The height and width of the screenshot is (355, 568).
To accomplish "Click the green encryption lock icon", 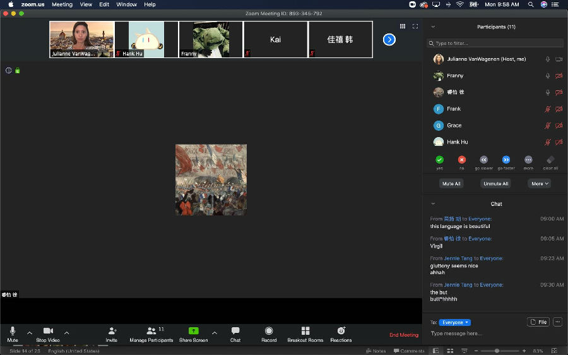I will [18, 70].
